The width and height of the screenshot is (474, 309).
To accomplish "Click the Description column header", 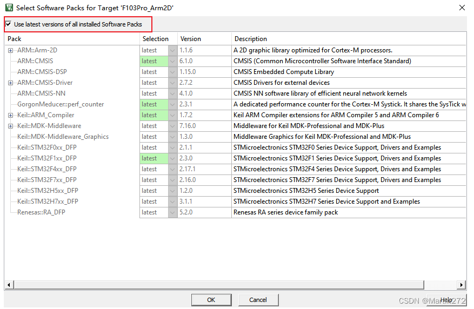I will pyautogui.click(x=349, y=39).
